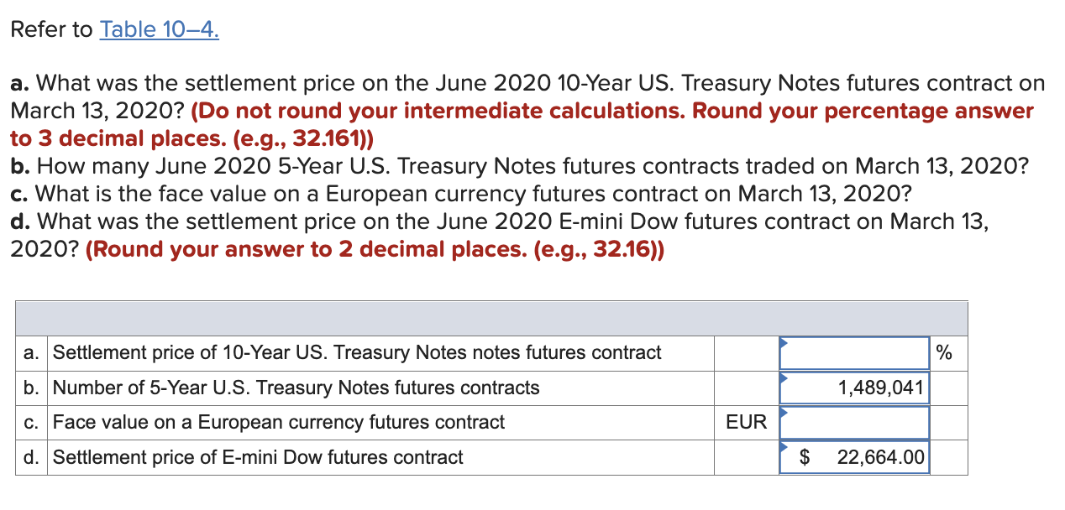1065x510 pixels.
Task: Open the Table 10–4 link
Action: [159, 29]
